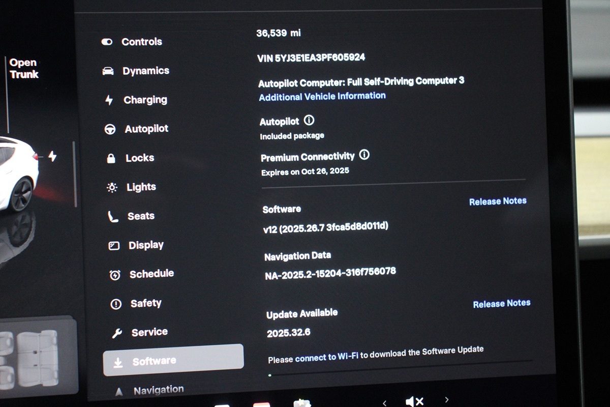Screen dimensions: 610x407
Task: Open Lights using the sun icon
Action: (112, 188)
